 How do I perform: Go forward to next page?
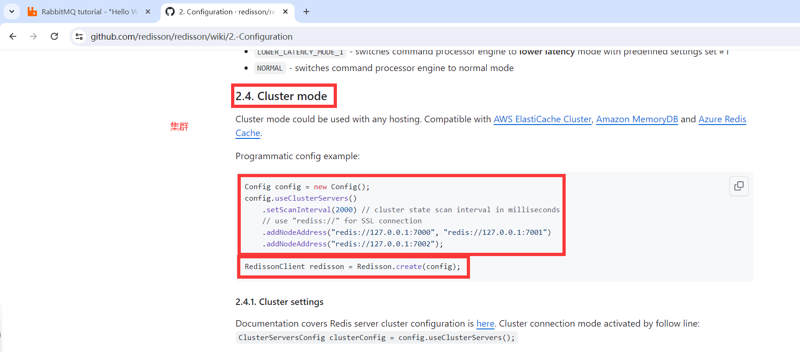(x=33, y=36)
